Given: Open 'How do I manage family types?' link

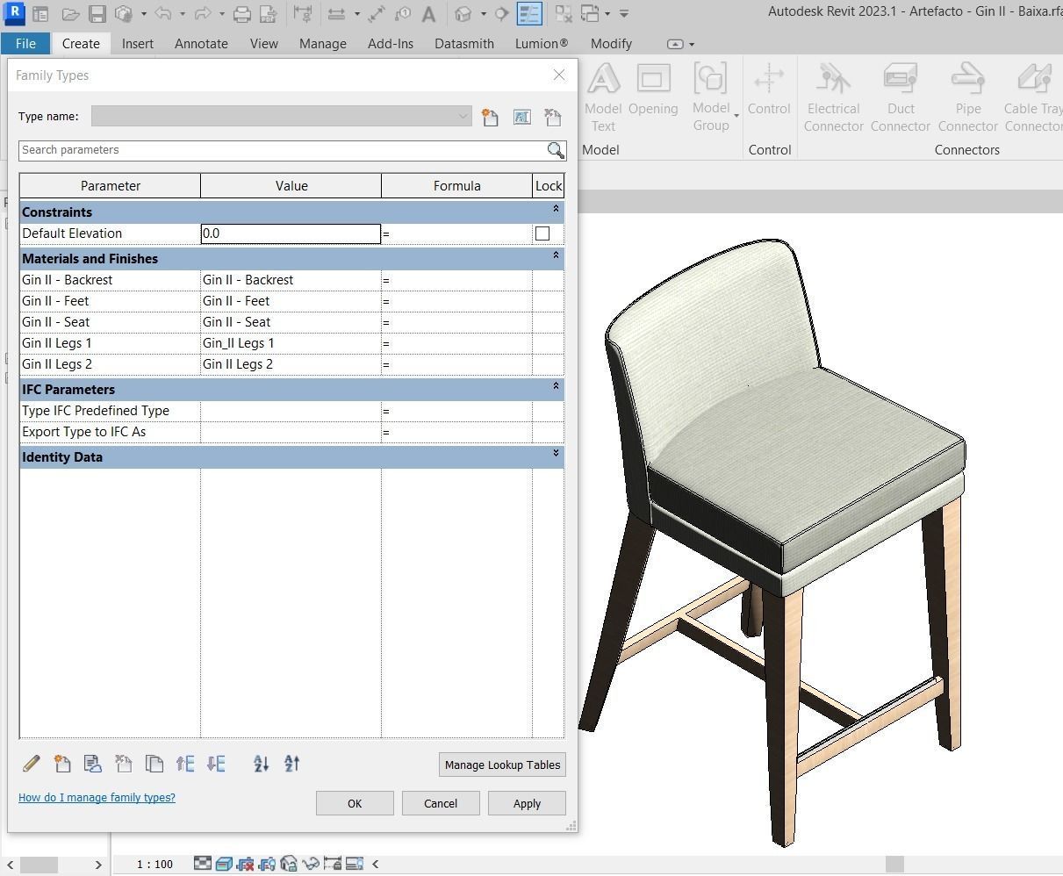Looking at the screenshot, I should (x=97, y=797).
